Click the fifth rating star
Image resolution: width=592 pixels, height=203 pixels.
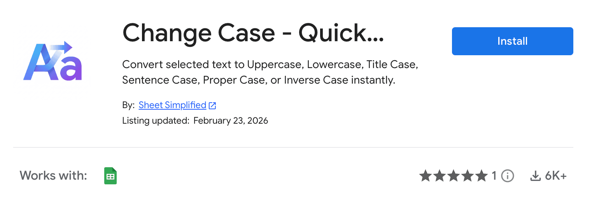pyautogui.click(x=481, y=176)
